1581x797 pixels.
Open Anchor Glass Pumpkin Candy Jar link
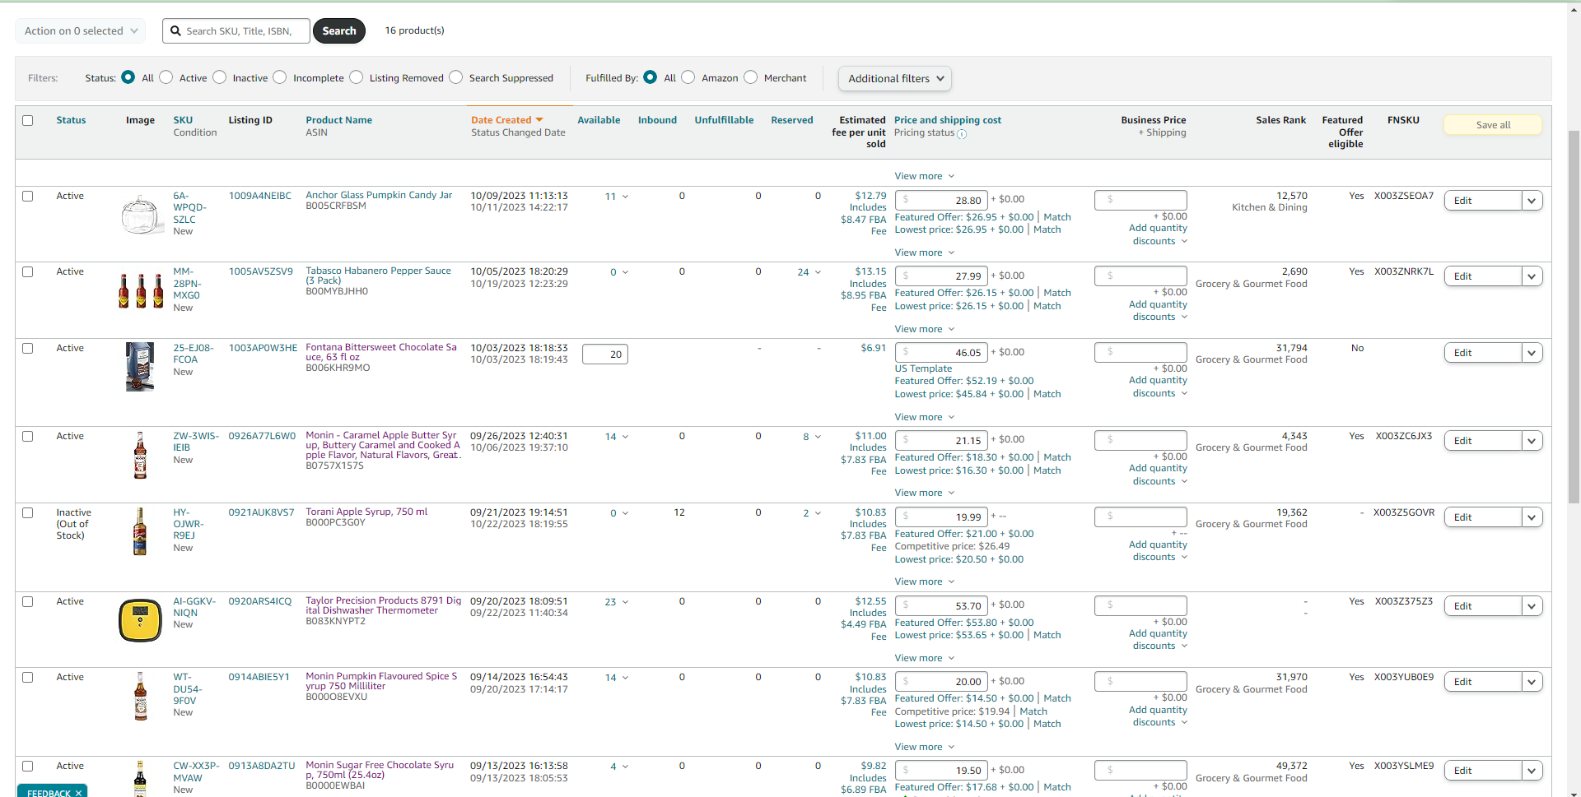point(379,195)
